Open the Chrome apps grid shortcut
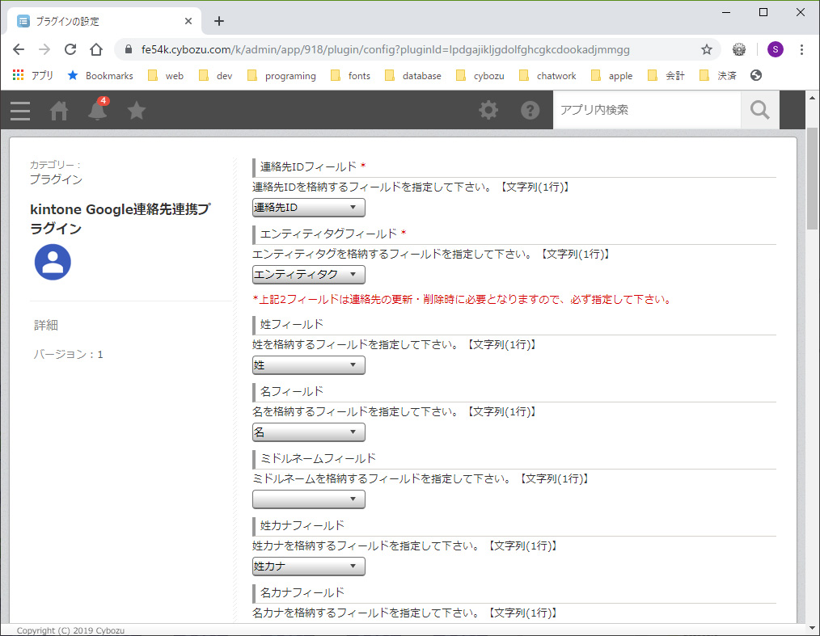Viewport: 820px width, 636px height. coord(19,75)
